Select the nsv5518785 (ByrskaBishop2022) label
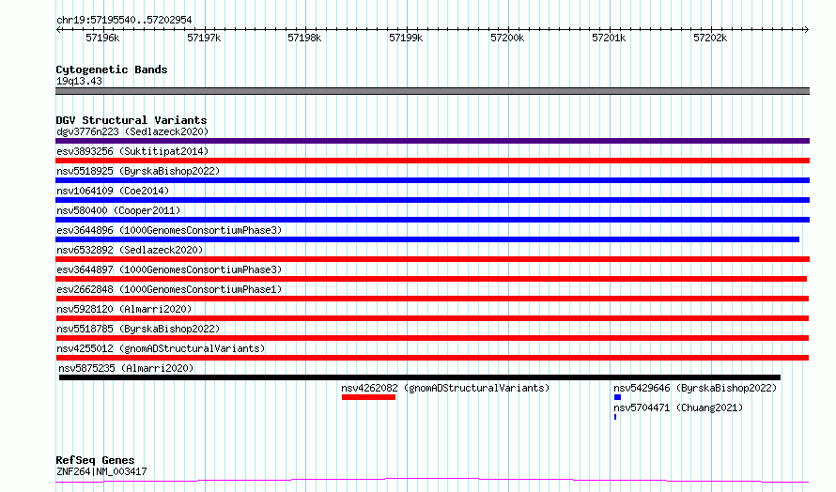836x492 pixels. pos(138,329)
